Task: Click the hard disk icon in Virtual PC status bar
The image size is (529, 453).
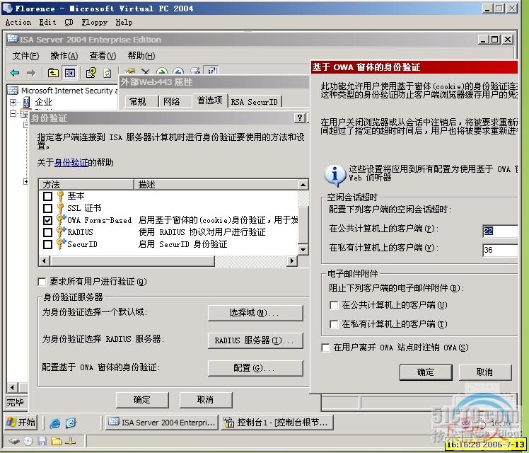Action: click(14, 441)
